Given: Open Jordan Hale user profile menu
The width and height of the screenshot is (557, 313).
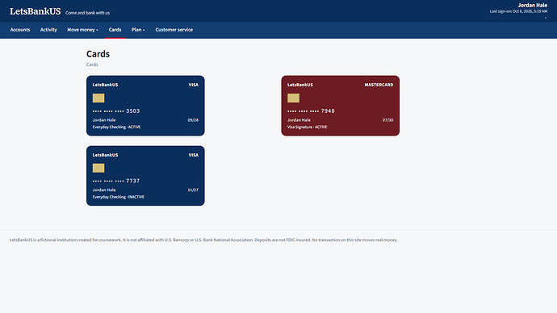Looking at the screenshot, I should tap(532, 6).
